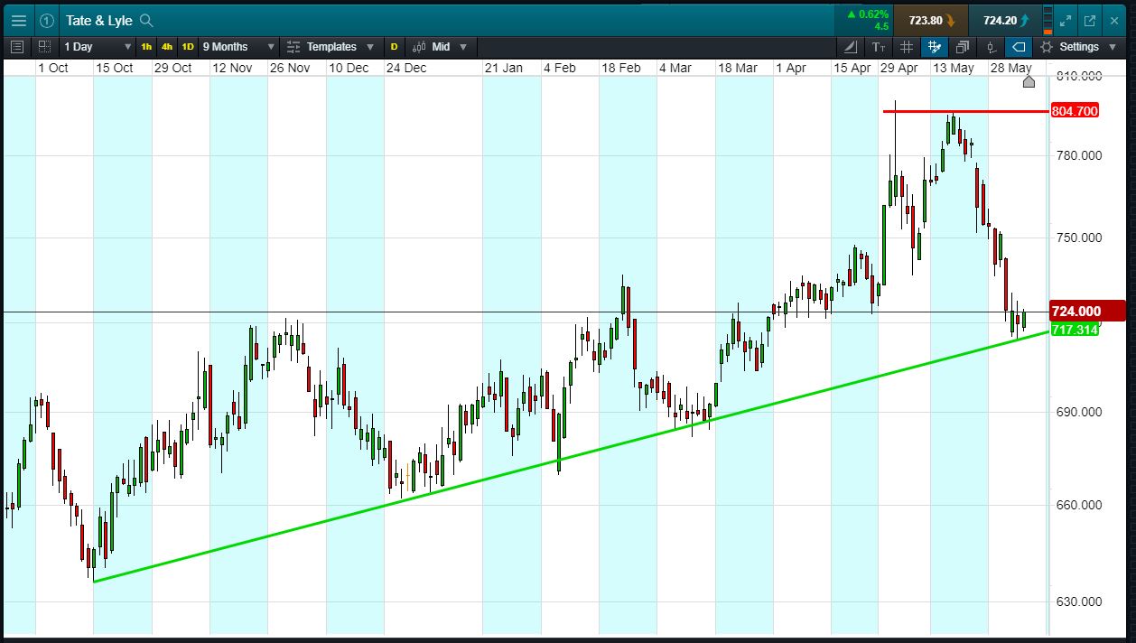Click the 15 Oct date label
This screenshot has height=643, width=1136.
coord(115,68)
